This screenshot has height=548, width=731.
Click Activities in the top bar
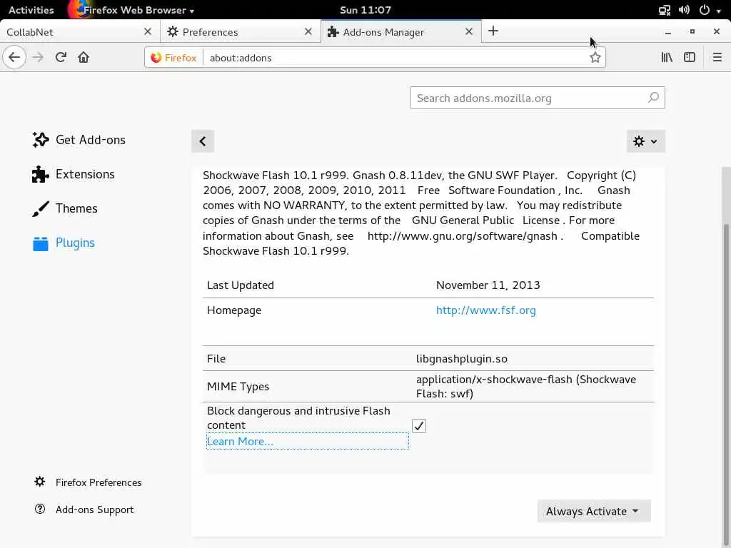31,10
